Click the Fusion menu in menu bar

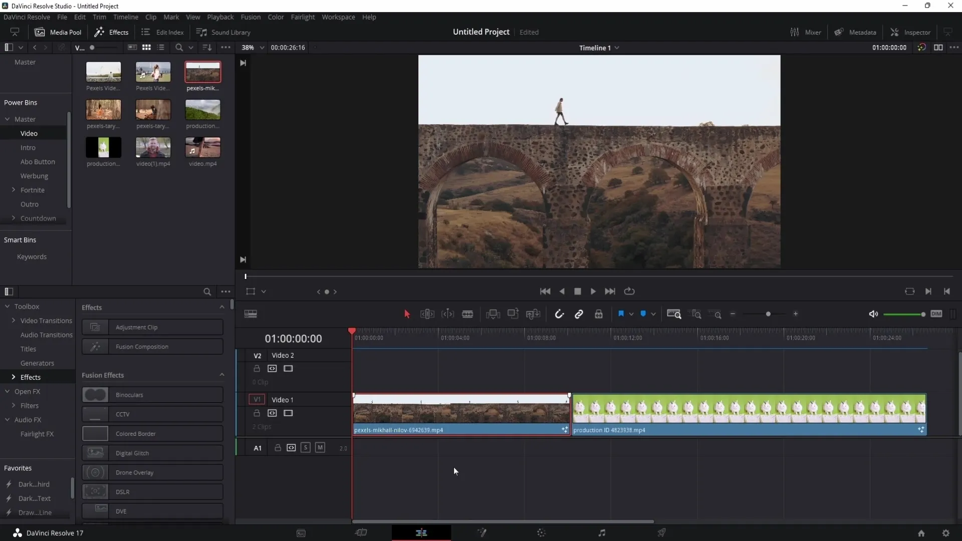pos(250,17)
